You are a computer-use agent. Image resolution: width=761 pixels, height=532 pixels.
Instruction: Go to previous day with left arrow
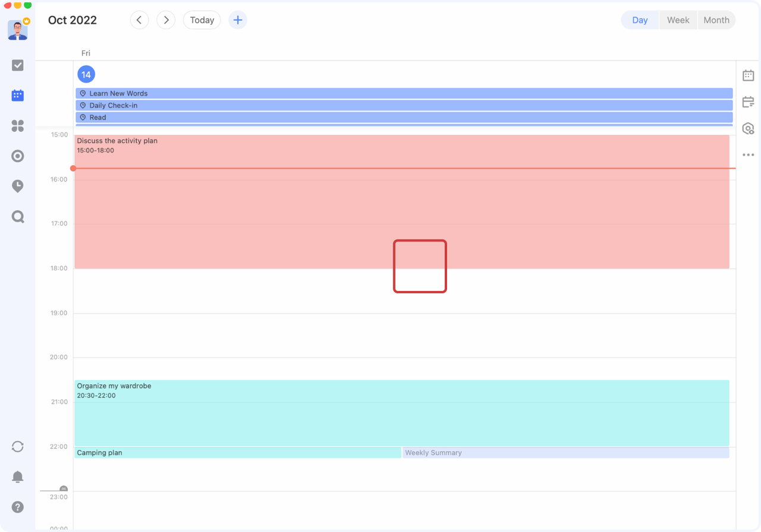[139, 20]
